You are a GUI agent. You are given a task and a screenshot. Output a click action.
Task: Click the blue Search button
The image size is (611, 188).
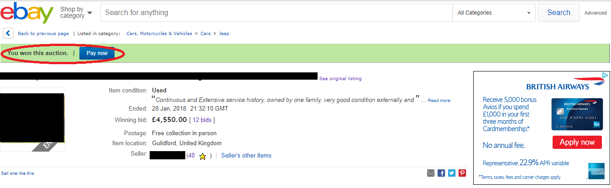point(559,13)
